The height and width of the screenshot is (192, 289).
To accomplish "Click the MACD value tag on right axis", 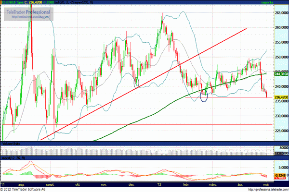I will tap(281, 175).
